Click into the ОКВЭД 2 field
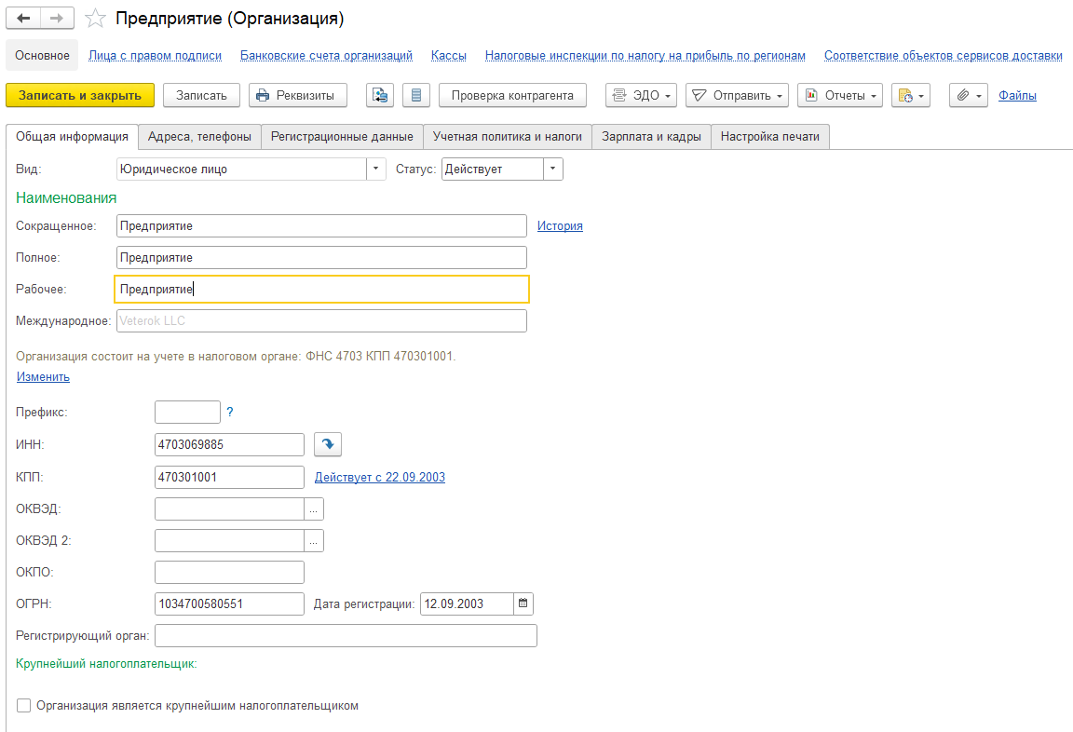Screen dimensions: 1073x732 (229, 540)
